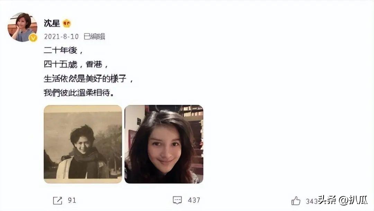Click the post date 2021-8-10

click(61, 36)
